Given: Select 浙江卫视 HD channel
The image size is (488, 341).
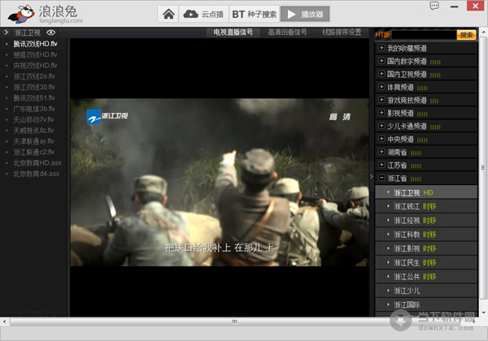Looking at the screenshot, I should click(x=426, y=192).
